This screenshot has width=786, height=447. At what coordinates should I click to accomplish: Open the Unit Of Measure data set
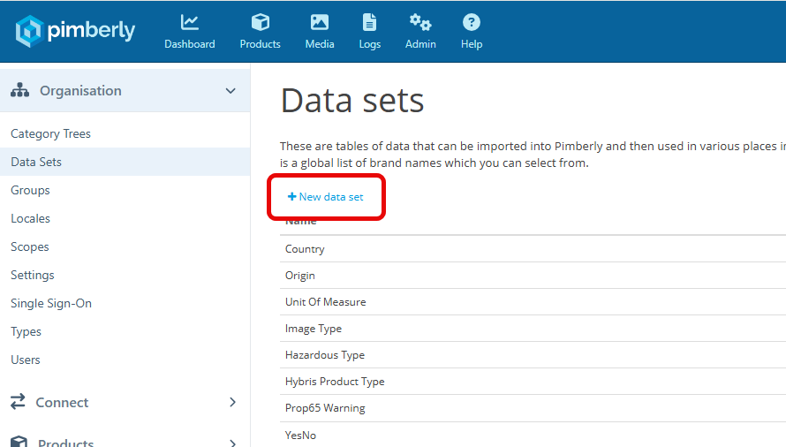point(325,302)
